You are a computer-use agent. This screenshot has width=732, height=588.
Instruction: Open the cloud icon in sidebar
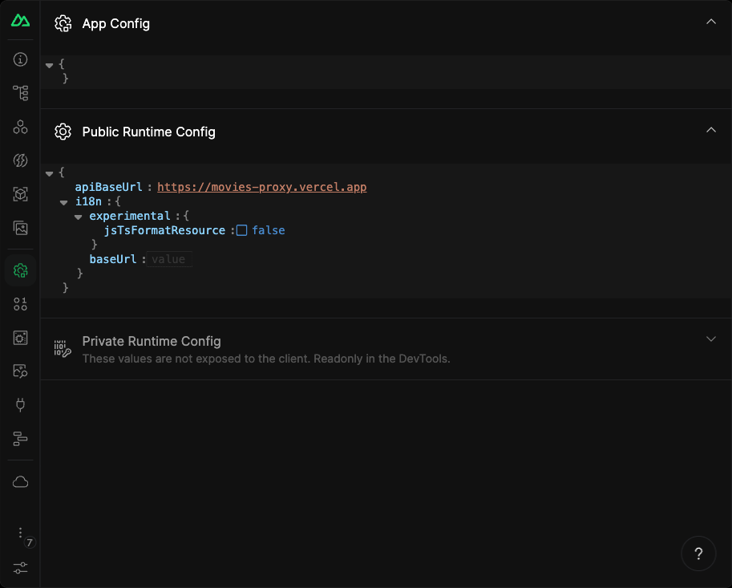pyautogui.click(x=20, y=481)
